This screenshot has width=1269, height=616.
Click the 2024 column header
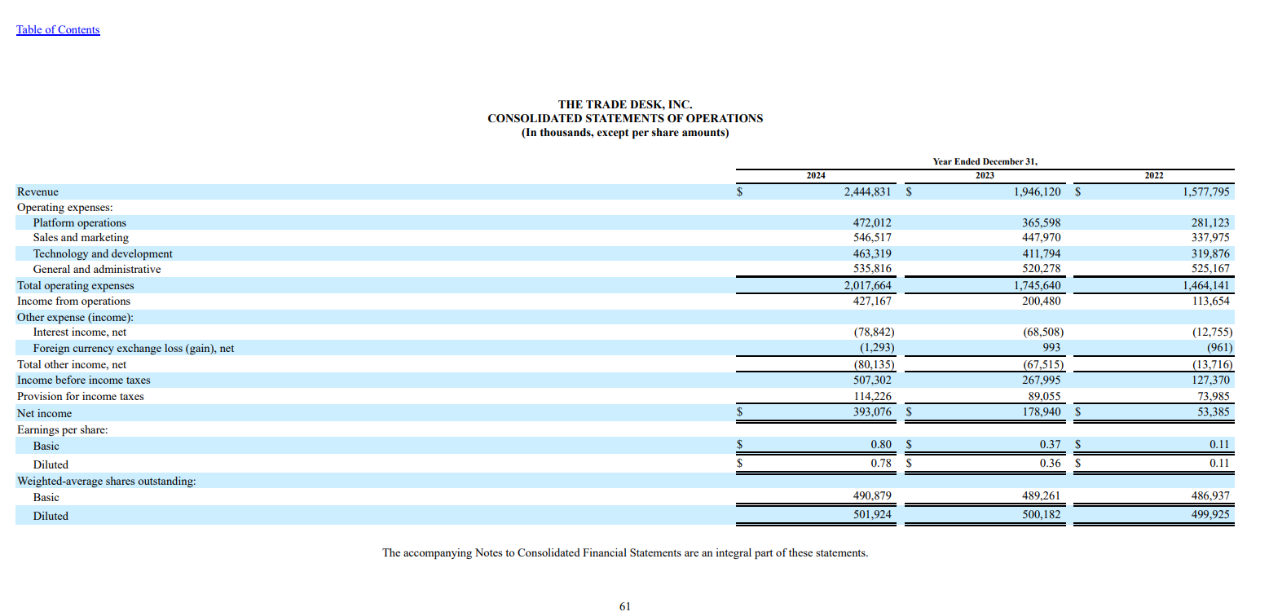816,176
